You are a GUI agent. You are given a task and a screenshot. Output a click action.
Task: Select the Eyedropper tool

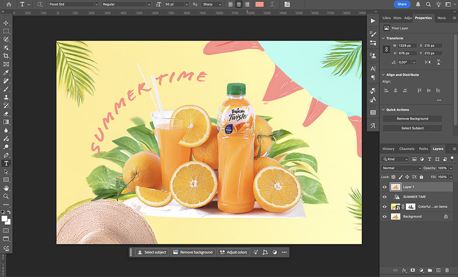pos(6,73)
